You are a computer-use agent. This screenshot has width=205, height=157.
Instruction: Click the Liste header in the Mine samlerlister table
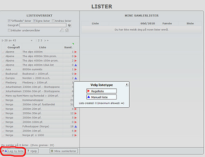pos(95,23)
